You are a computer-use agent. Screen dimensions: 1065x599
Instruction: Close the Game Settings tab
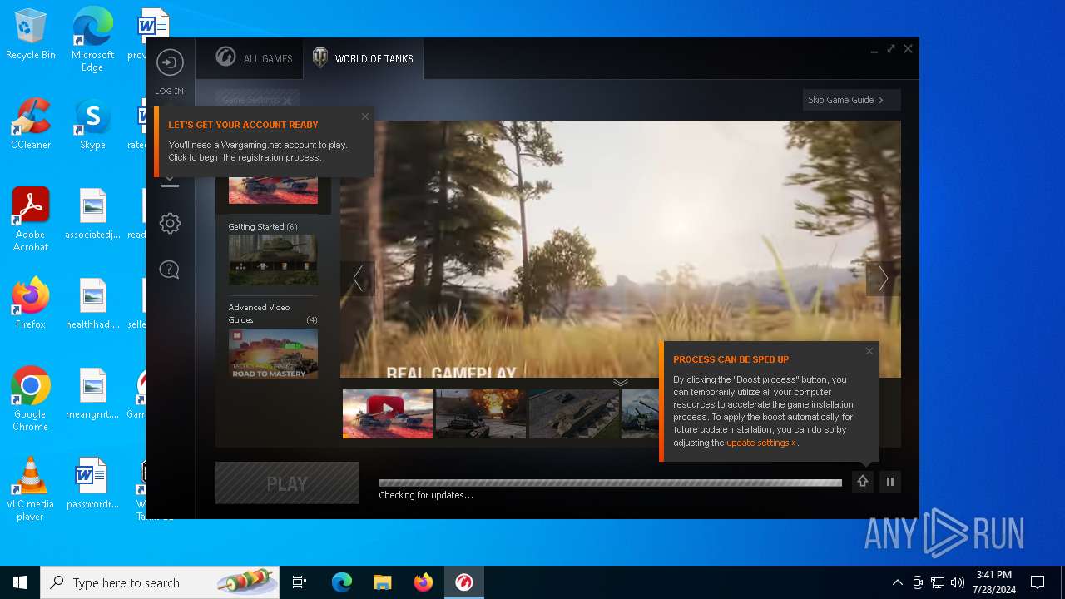pyautogui.click(x=287, y=101)
